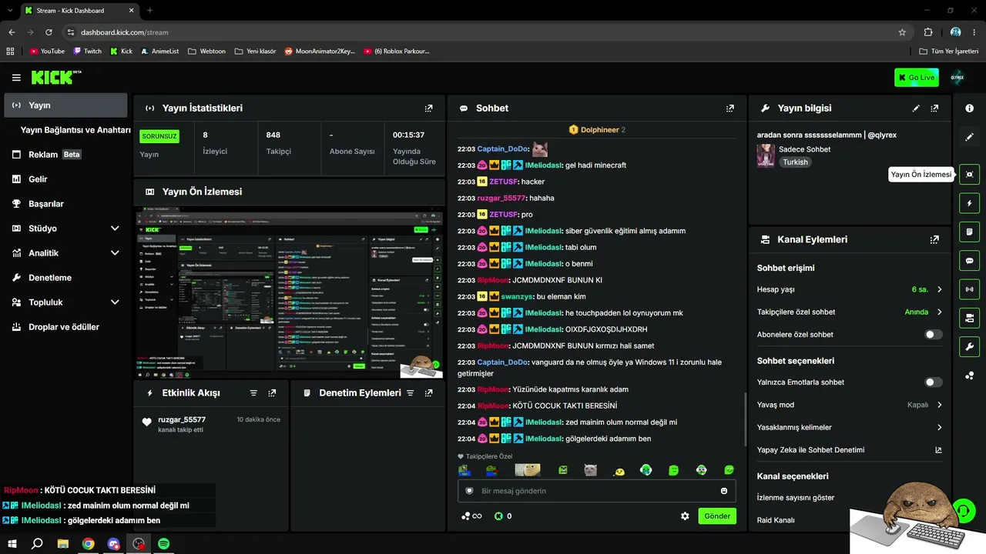Expand the Stüdyo menu chevron

(115, 229)
